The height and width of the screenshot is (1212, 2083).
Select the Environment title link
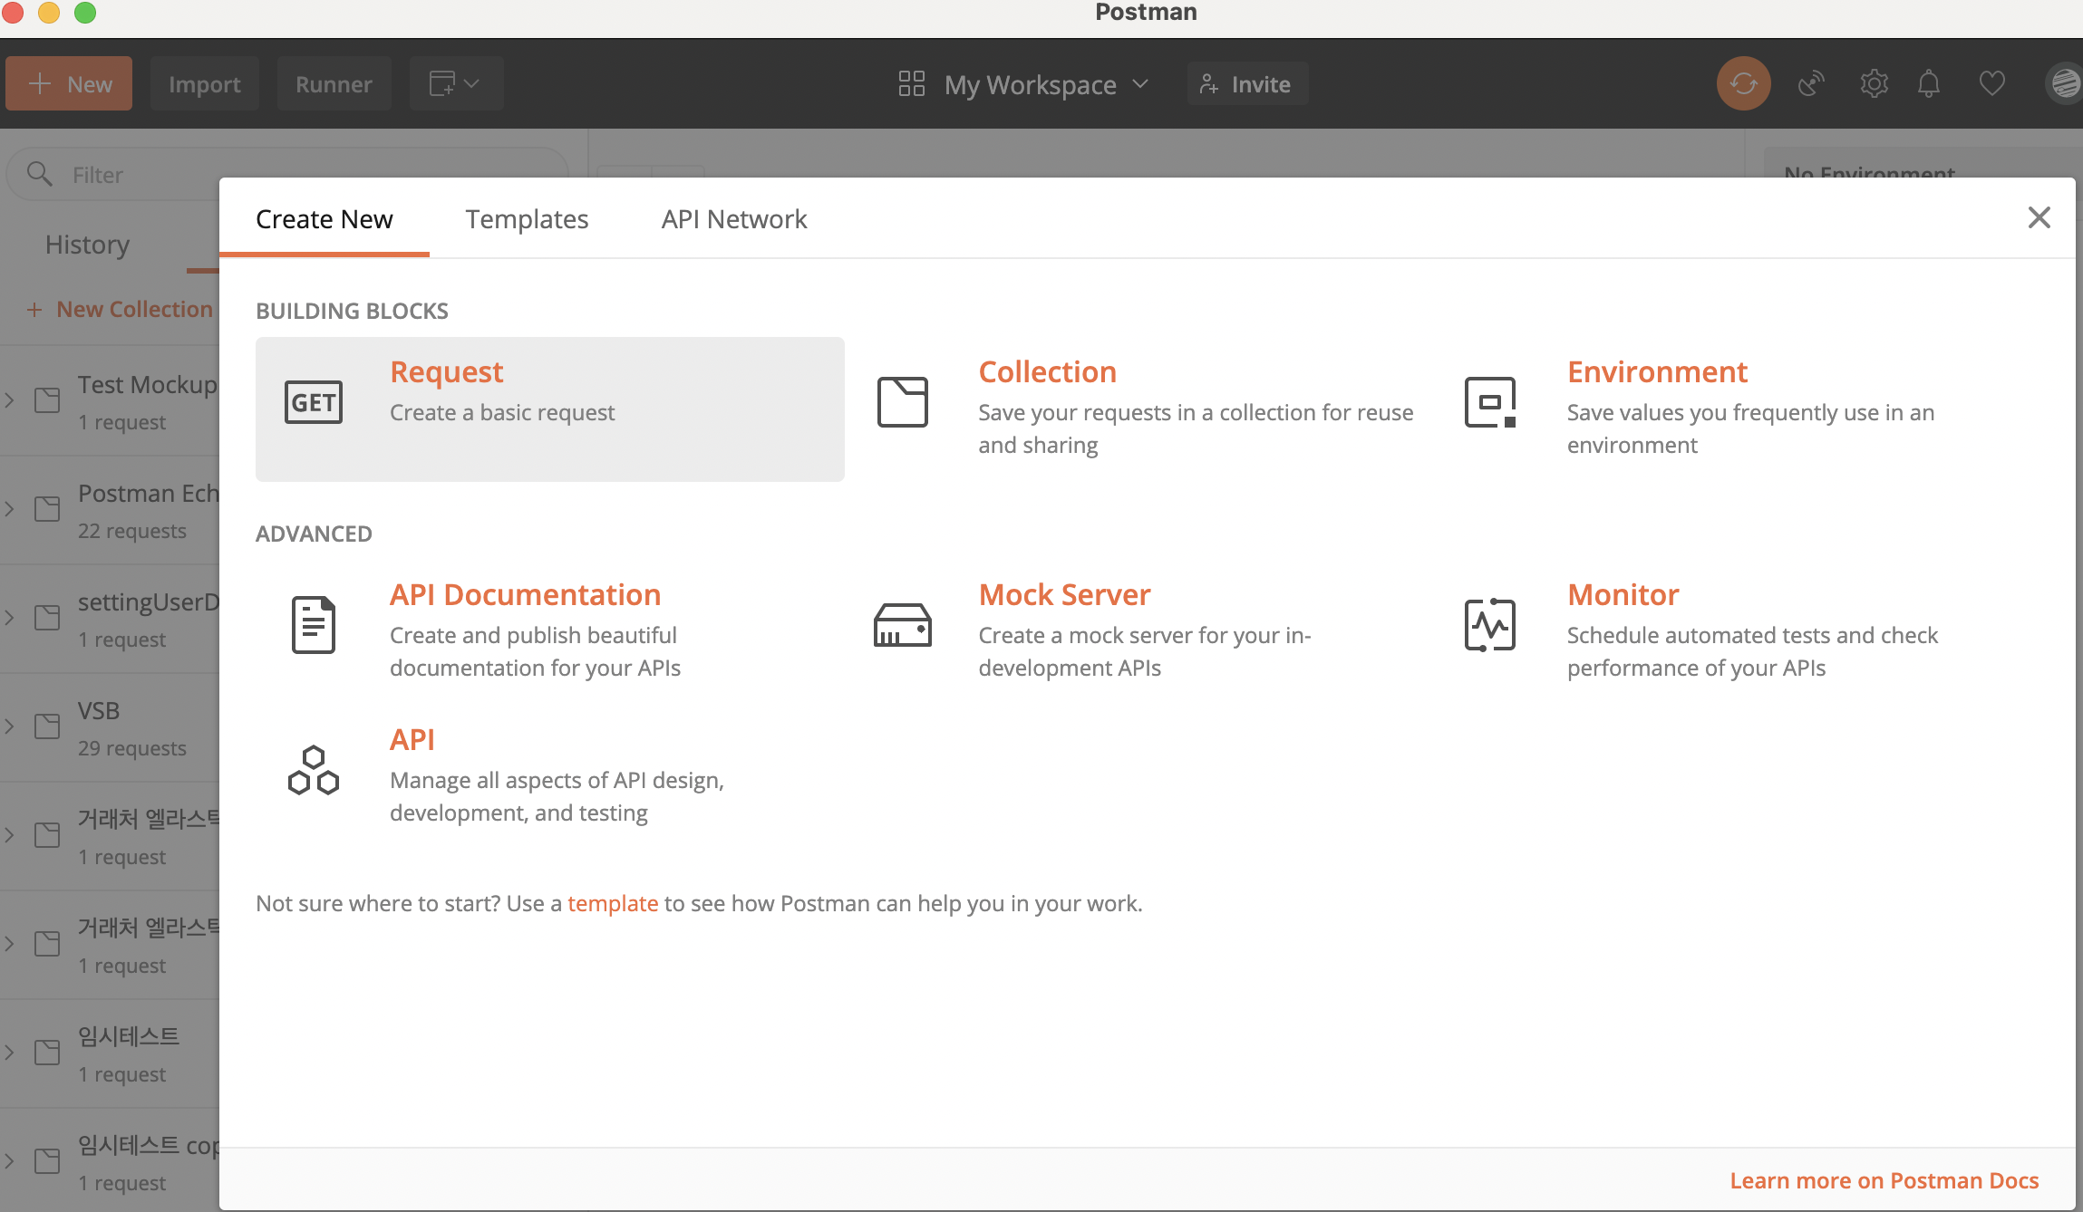click(1657, 371)
